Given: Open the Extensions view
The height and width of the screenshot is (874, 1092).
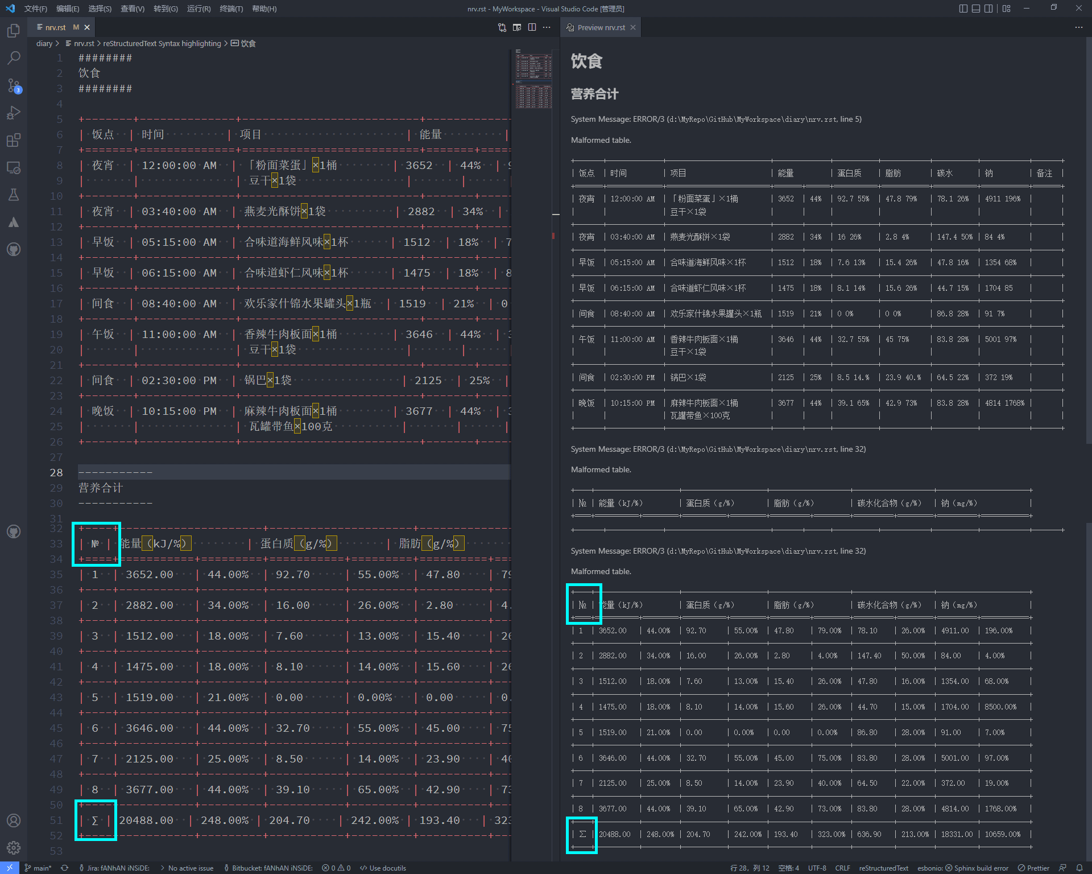Looking at the screenshot, I should click(x=14, y=140).
